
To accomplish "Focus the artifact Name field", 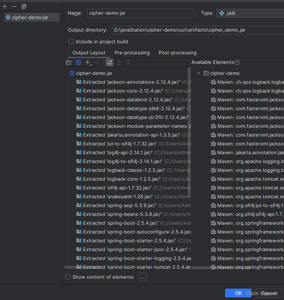I will click(x=141, y=13).
